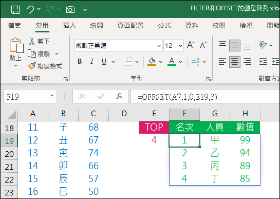Click the Save icon in title bar
The height and width of the screenshot is (199, 280).
pyautogui.click(x=15, y=9)
